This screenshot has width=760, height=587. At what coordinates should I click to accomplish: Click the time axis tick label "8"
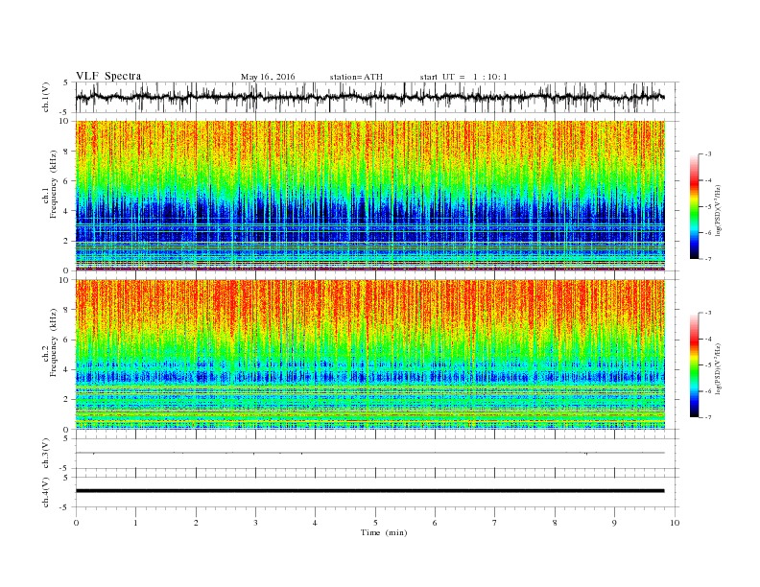click(x=555, y=523)
